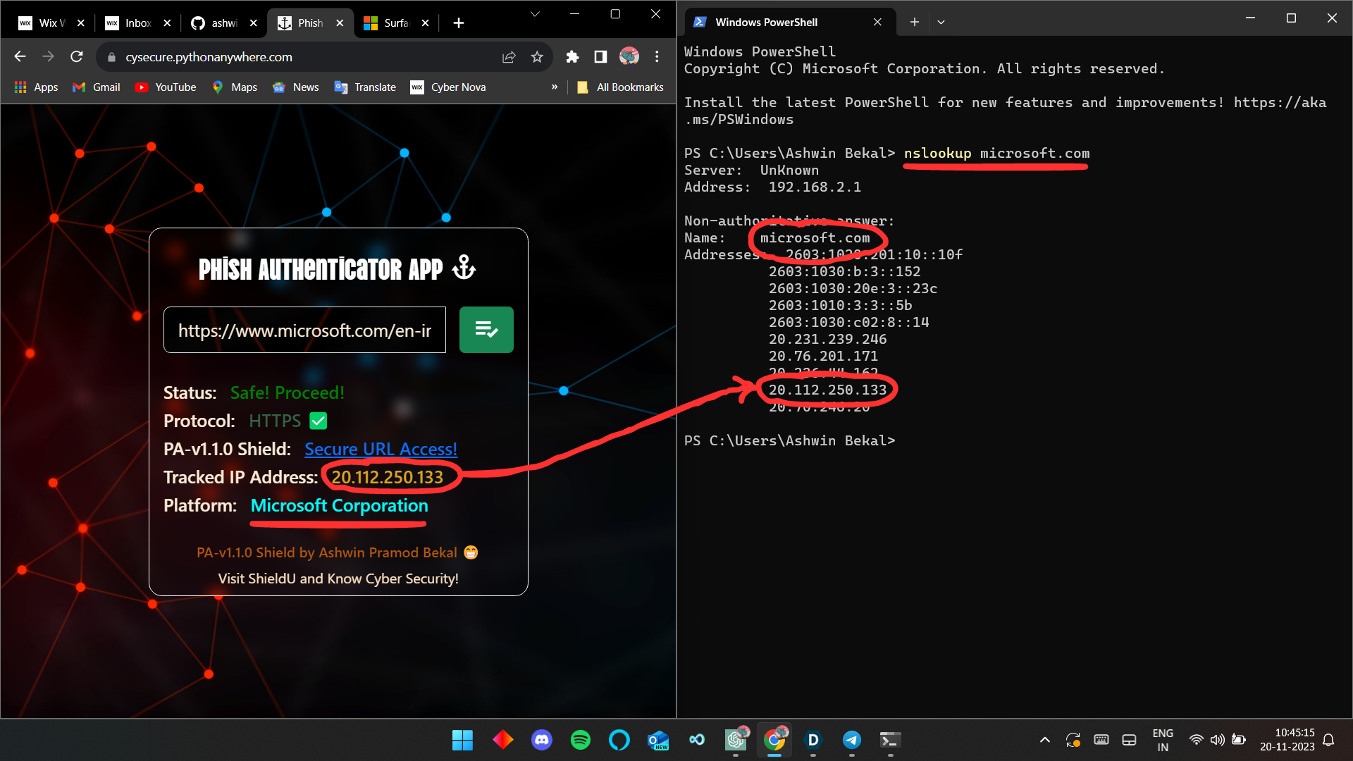Open the Wi-Fi network tray icon
Screen dimensions: 1353x761
coord(1196,740)
